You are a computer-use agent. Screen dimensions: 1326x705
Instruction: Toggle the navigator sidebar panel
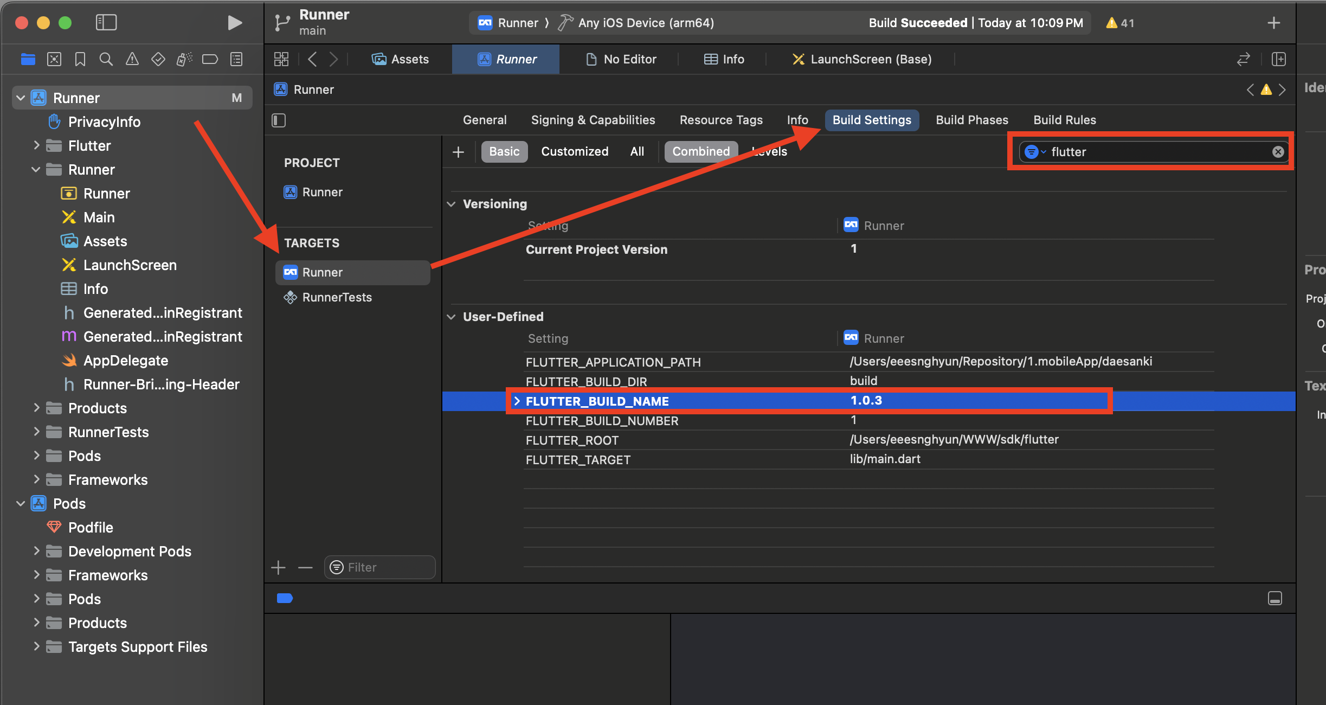[x=106, y=23]
